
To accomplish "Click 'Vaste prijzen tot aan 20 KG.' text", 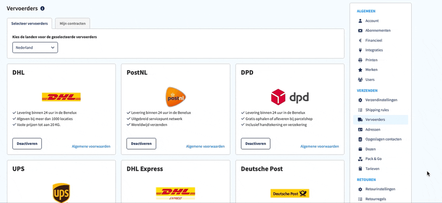I will pos(39,125).
